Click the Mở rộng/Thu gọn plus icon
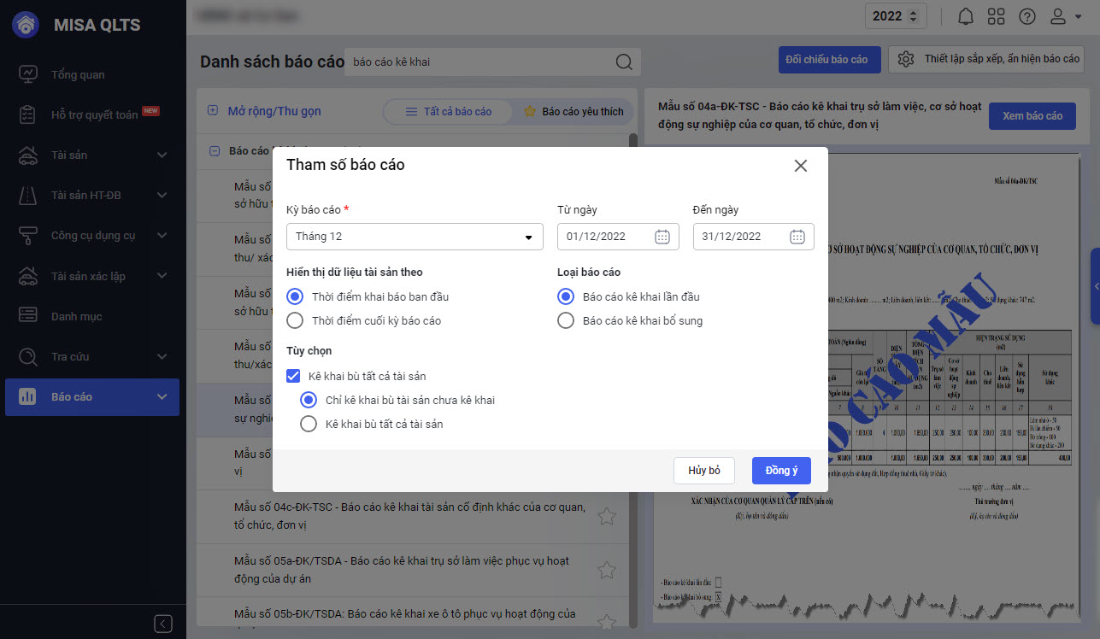The image size is (1100, 639). [x=213, y=111]
